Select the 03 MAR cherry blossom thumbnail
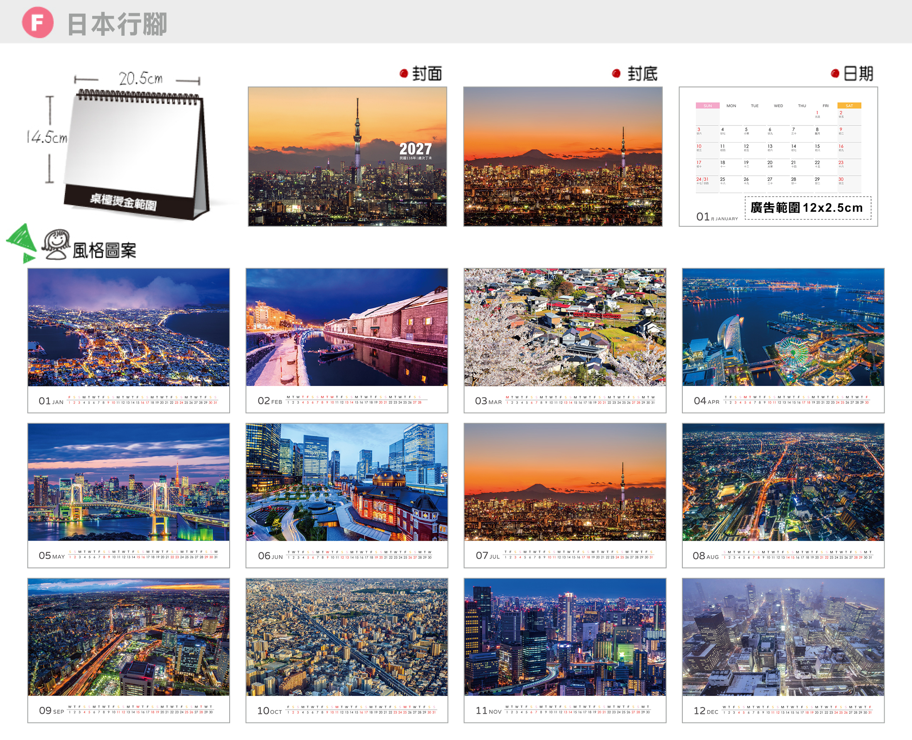Viewport: 912px width, 740px height. [x=565, y=340]
